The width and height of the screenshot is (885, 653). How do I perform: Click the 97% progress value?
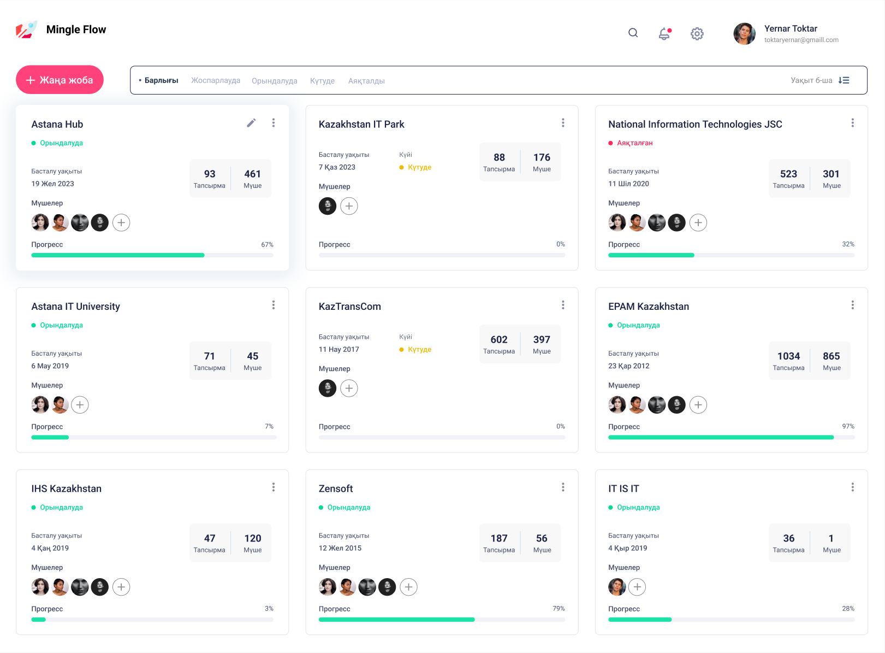click(848, 426)
